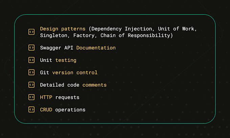Viewport: 230px width, 138px height.
Task: Click the yellow word 'comments'
Action: coord(94,85)
